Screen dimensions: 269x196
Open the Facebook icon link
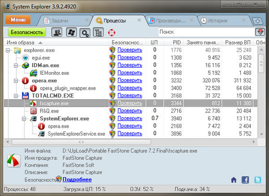(245, 180)
